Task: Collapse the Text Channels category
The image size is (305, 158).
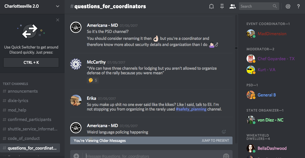Action: [15, 84]
